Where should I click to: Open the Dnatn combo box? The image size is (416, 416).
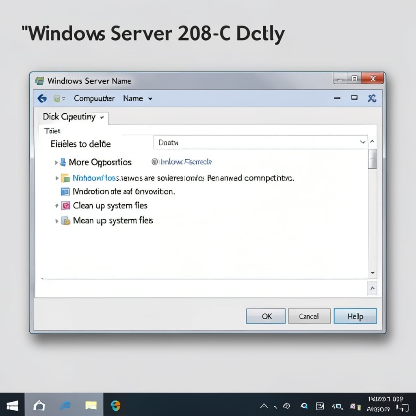(260, 142)
